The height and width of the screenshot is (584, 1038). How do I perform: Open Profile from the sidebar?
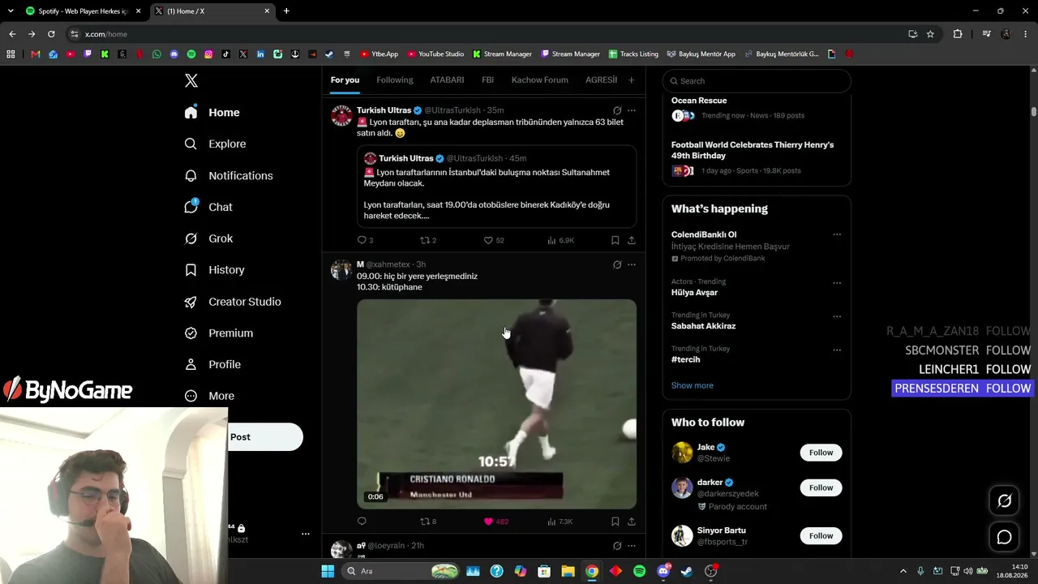click(212, 365)
